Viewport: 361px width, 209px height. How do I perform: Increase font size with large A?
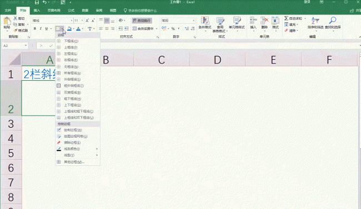point(87,20)
